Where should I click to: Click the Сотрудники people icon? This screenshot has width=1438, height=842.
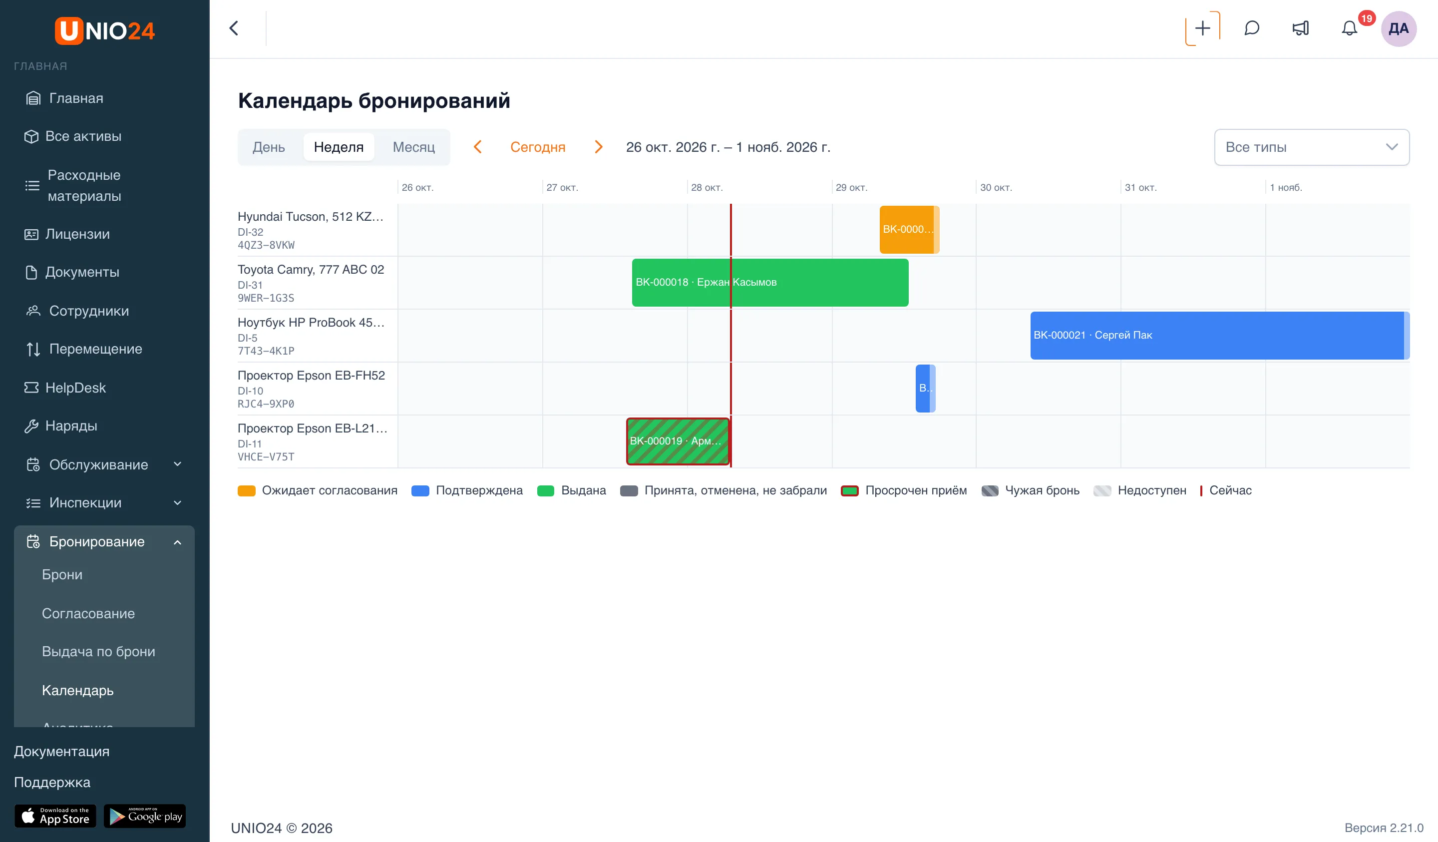[x=33, y=311]
